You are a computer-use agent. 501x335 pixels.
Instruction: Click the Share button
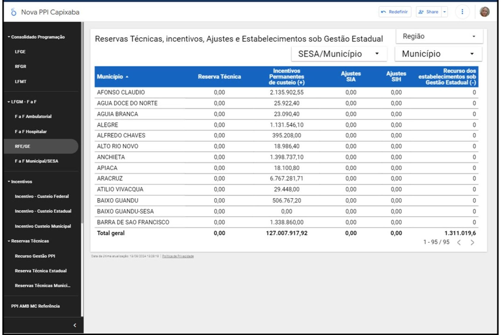pos(429,12)
